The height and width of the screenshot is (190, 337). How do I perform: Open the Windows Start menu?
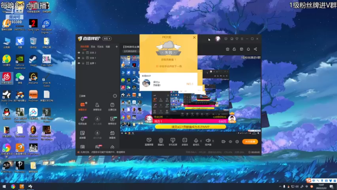click(4, 187)
